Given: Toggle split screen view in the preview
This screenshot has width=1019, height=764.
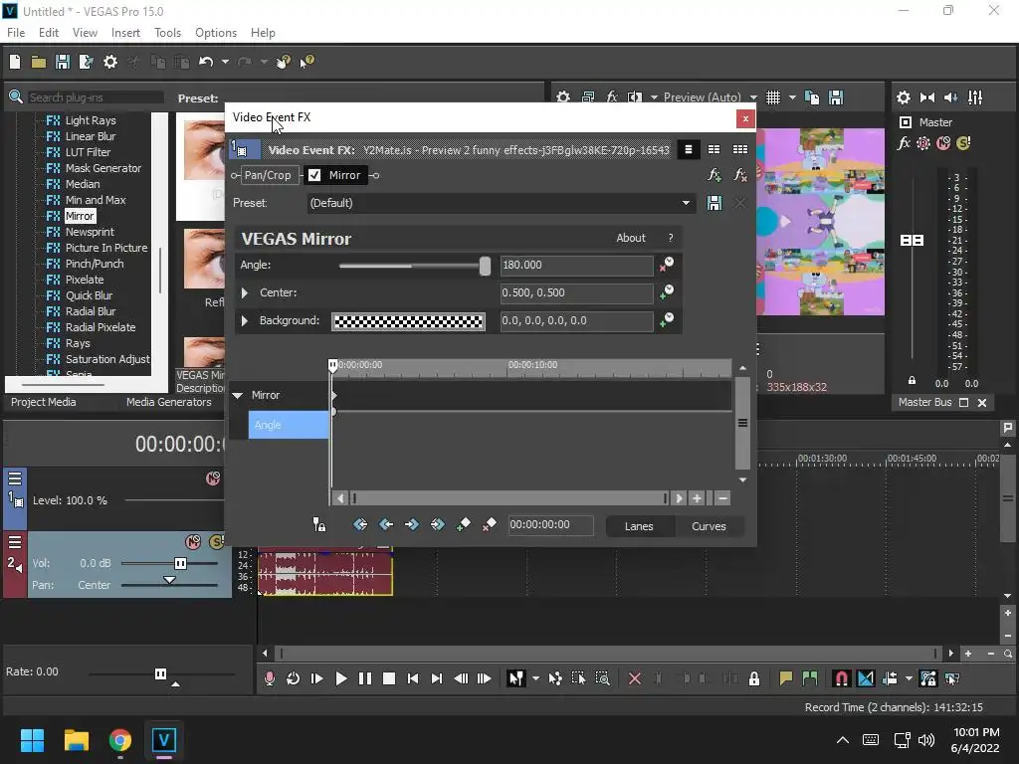Looking at the screenshot, I should 635,97.
